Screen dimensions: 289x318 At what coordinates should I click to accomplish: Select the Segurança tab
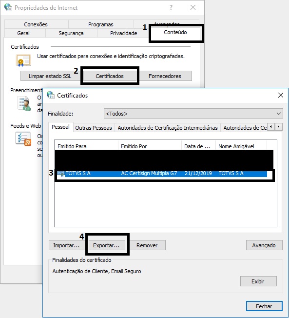tap(71, 33)
